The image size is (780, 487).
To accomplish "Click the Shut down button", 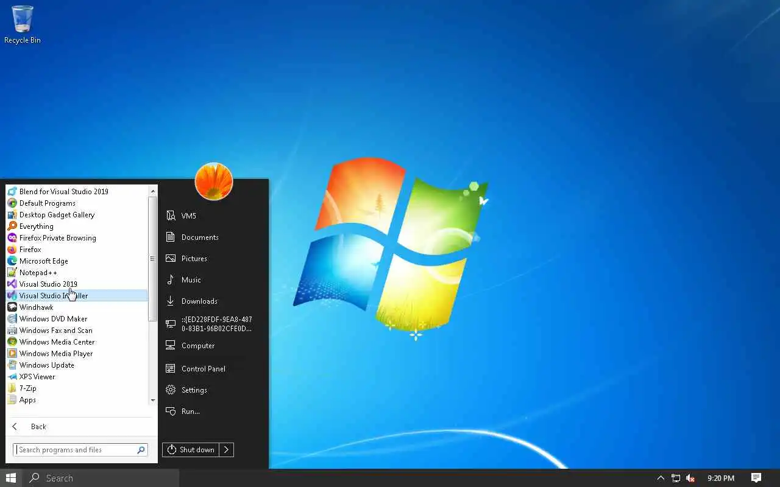I will [191, 449].
